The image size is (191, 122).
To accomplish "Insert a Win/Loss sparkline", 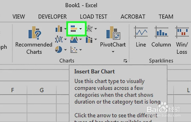I will (x=182, y=40).
